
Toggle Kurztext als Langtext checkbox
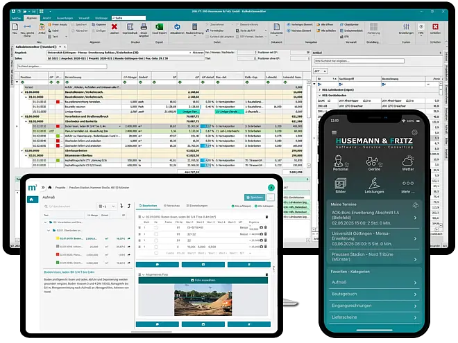pos(207,37)
